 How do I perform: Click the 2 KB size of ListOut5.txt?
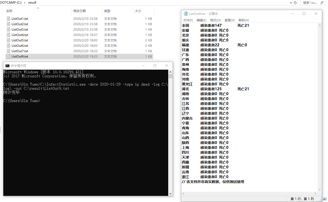coord(148,40)
